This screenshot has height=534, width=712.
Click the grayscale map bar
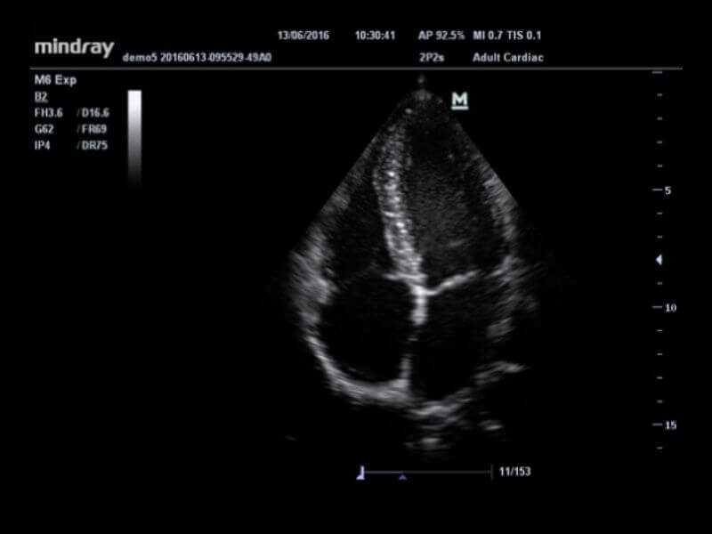pyautogui.click(x=134, y=133)
